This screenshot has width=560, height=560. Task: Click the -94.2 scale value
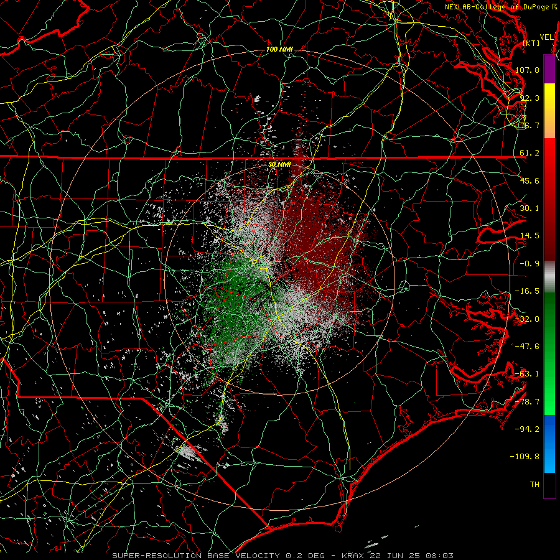(527, 429)
